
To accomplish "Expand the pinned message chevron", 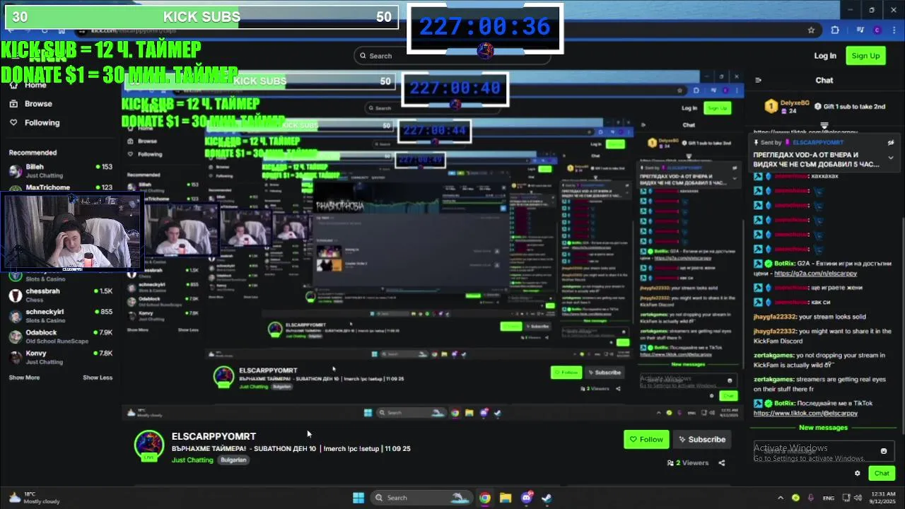I will [890, 158].
